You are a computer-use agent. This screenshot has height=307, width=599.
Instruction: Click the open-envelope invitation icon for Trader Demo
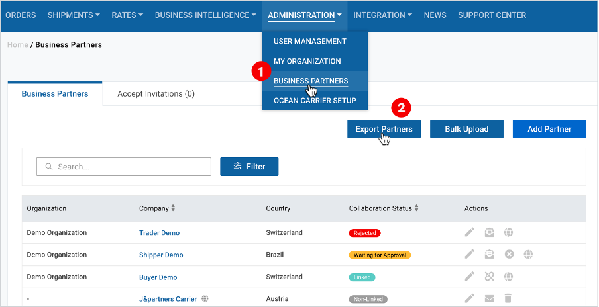tap(489, 232)
